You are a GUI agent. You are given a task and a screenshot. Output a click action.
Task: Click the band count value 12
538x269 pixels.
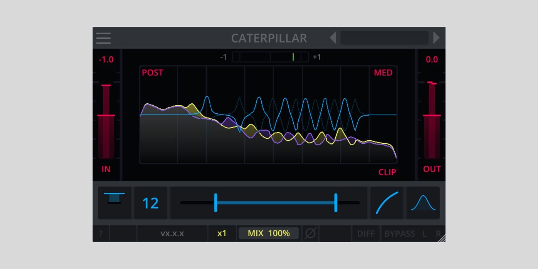click(x=150, y=203)
